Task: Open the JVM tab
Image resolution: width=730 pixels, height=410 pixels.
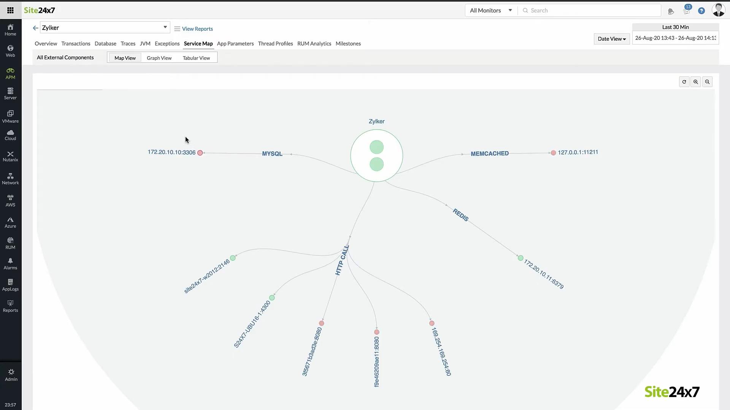Action: [x=145, y=44]
